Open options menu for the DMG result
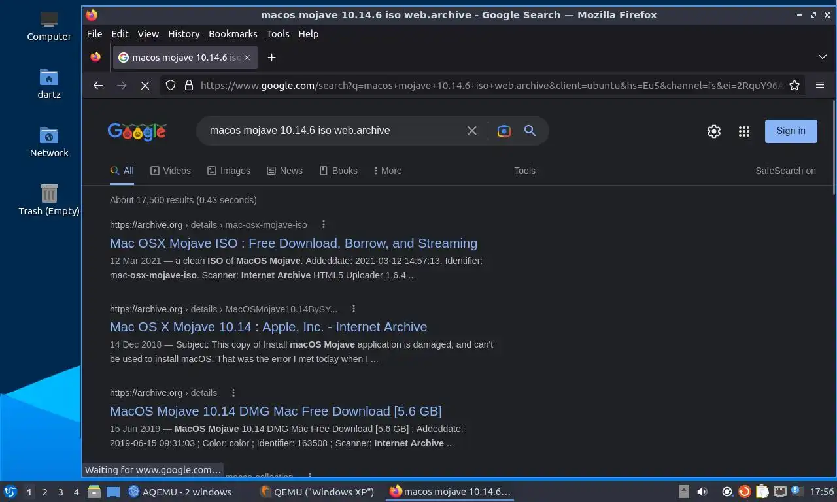This screenshot has width=837, height=502. click(x=233, y=393)
